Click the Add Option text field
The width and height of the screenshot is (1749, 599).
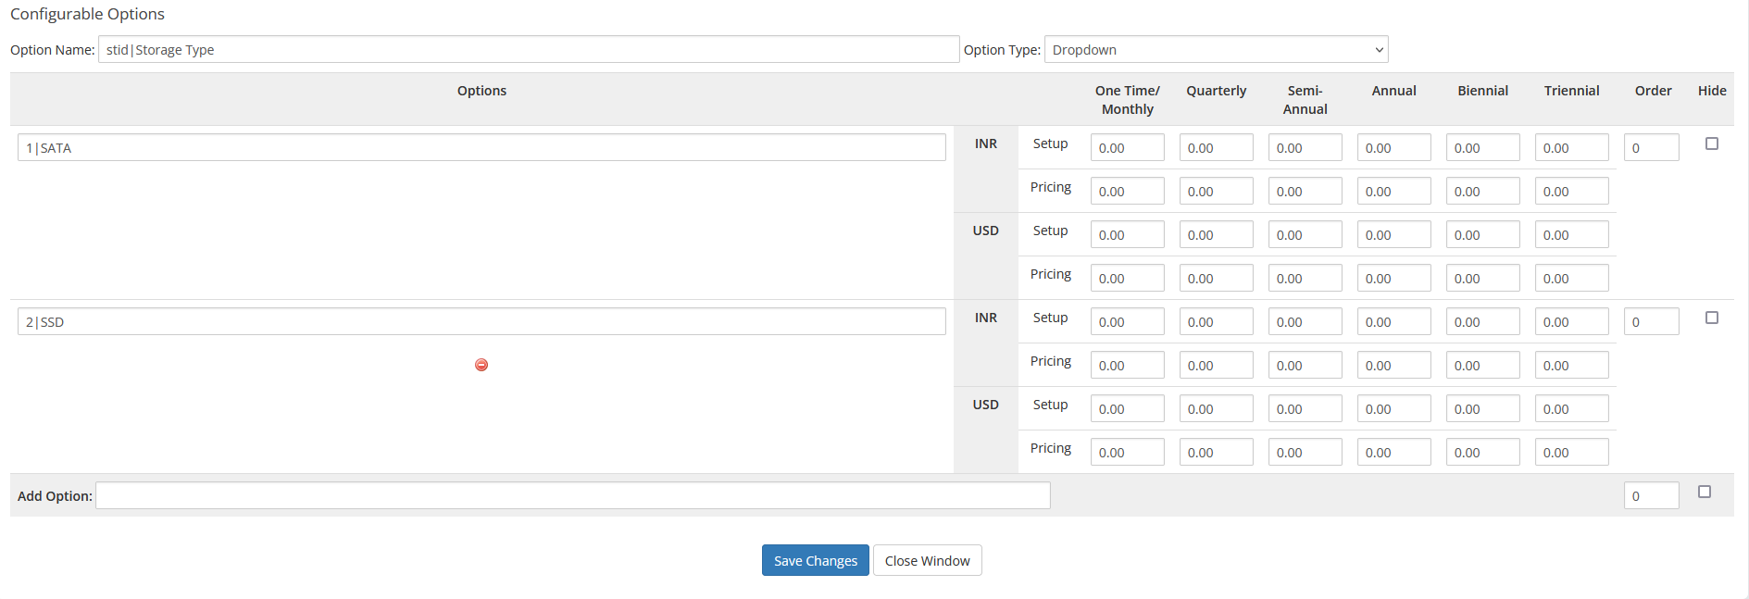pos(573,495)
